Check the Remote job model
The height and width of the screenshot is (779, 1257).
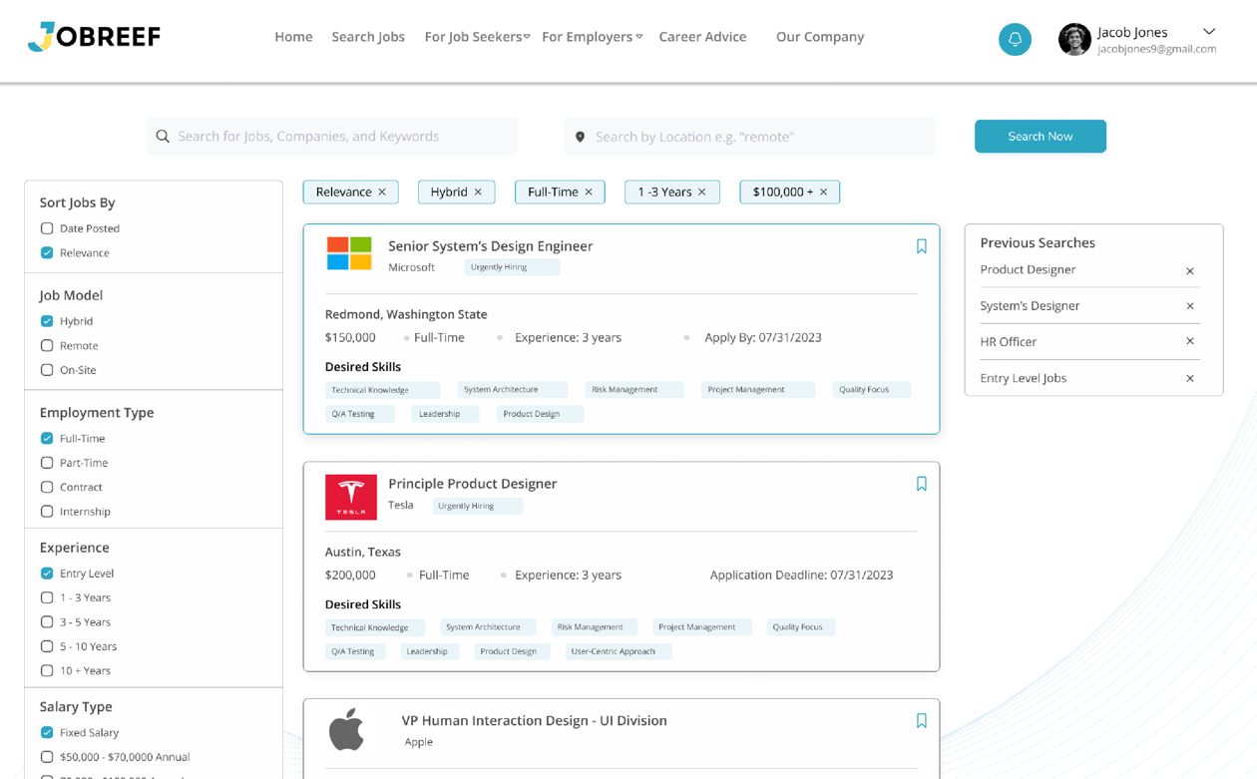click(x=47, y=346)
